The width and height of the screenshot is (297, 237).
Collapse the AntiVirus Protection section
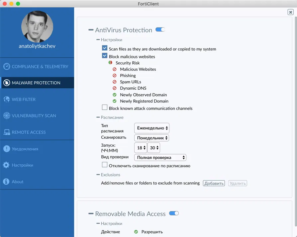tap(91, 30)
